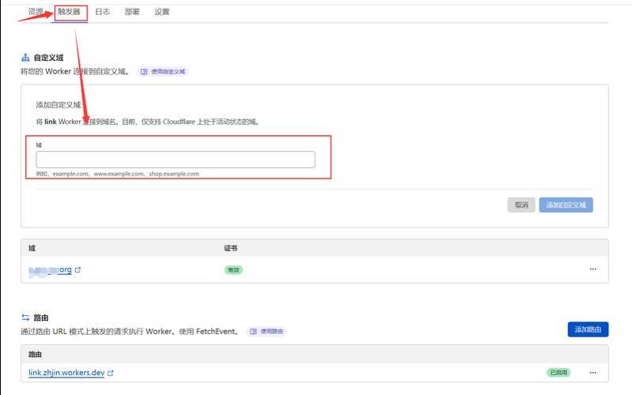Open the 使用路由 documentation link
The width and height of the screenshot is (632, 395).
[266, 331]
